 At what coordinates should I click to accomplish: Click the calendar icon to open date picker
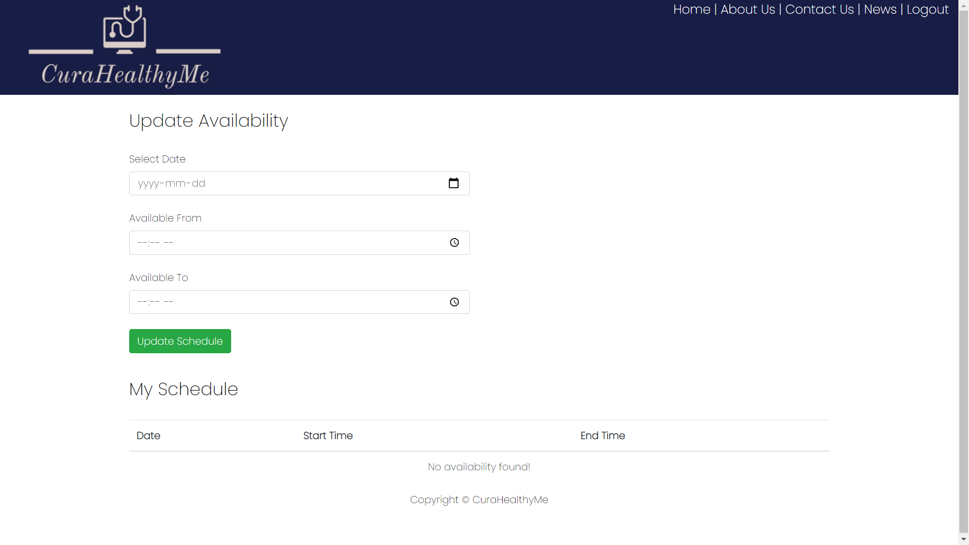point(454,183)
